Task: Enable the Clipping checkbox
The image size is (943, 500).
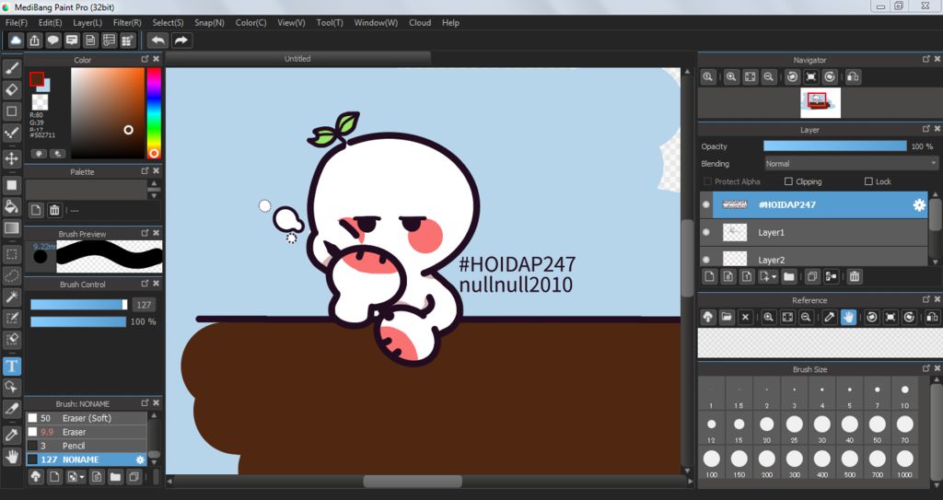Action: point(788,182)
